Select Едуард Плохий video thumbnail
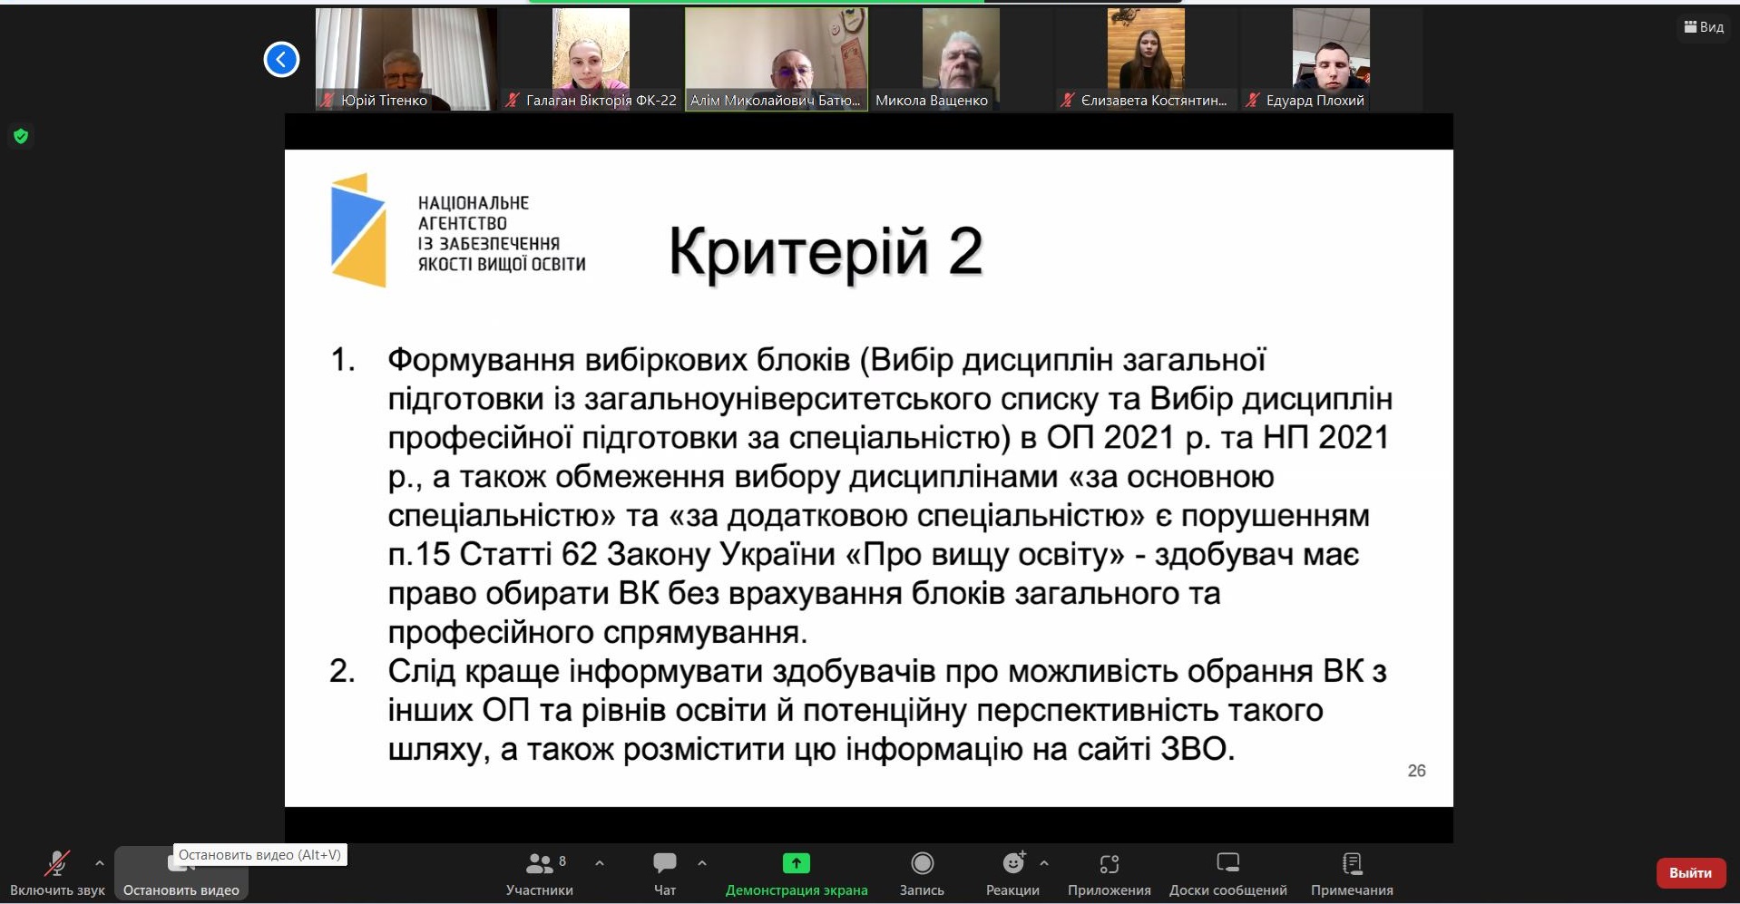The width and height of the screenshot is (1740, 904). pos(1330,59)
